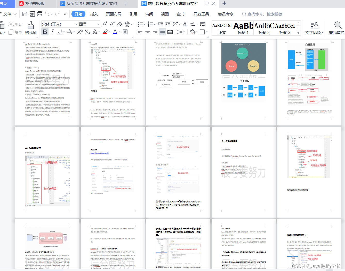The image size is (345, 271).
Task: Click the subscript X₂ icon
Action: tap(87, 32)
